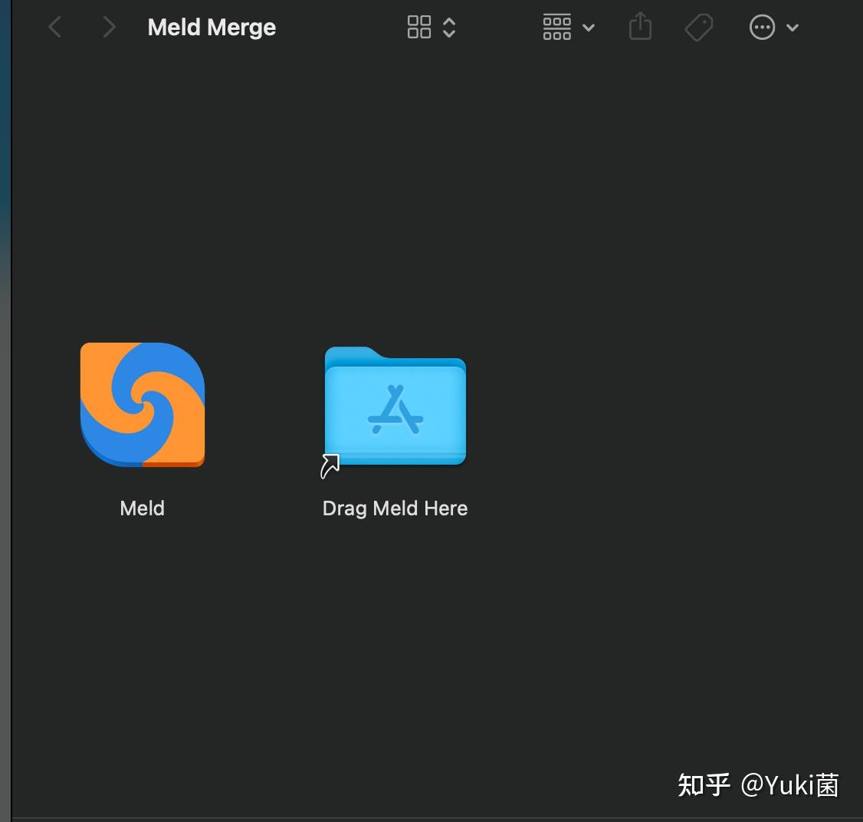
Task: Click the forward navigation arrow
Action: (x=109, y=27)
